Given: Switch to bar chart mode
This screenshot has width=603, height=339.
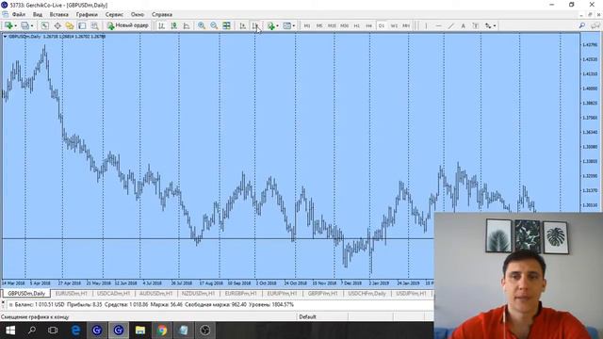Looking at the screenshot, I should 161,25.
